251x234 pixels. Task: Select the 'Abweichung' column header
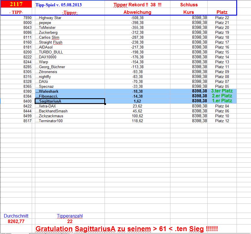coord(137,12)
